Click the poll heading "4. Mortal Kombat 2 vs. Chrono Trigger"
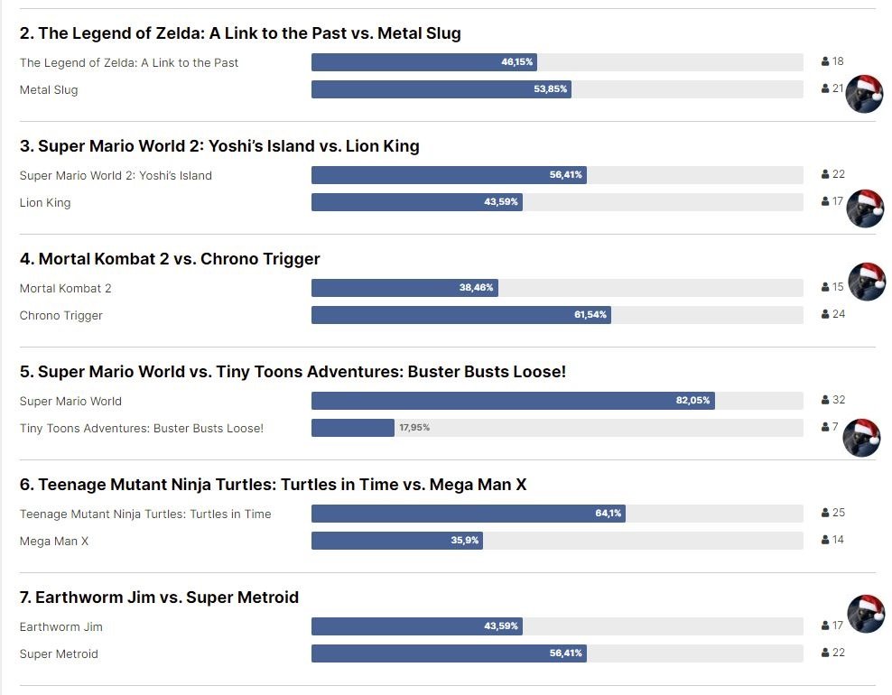 pyautogui.click(x=170, y=259)
